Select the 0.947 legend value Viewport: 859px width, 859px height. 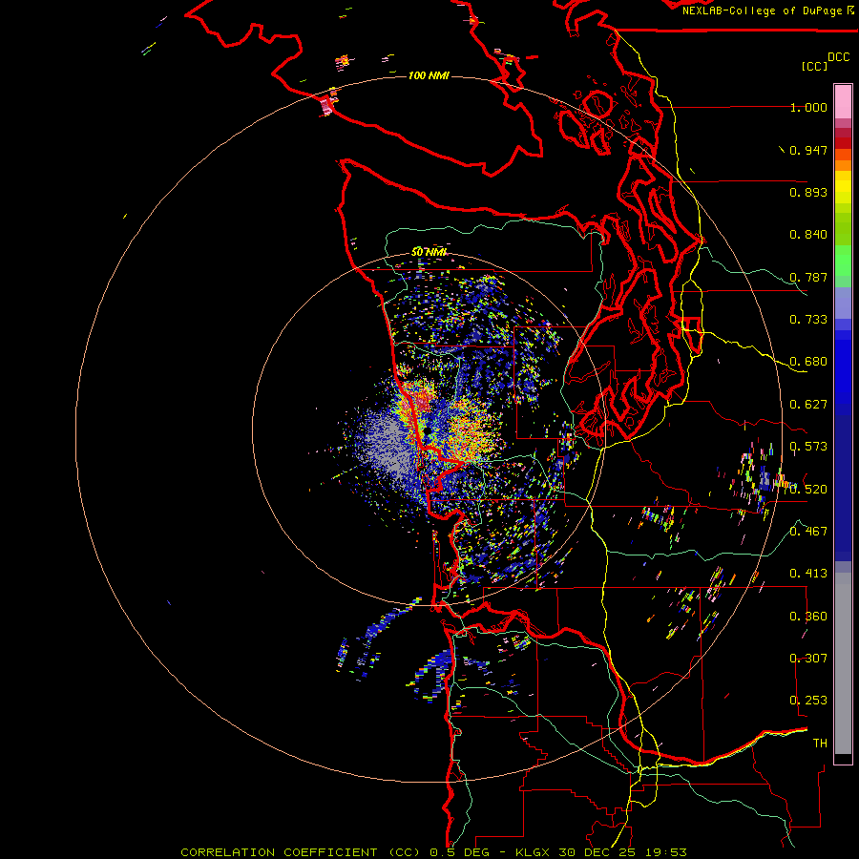[808, 150]
